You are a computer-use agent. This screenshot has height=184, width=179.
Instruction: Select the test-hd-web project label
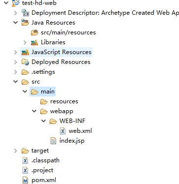39,3
